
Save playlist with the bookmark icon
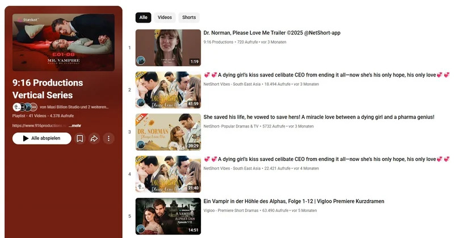[x=80, y=138]
